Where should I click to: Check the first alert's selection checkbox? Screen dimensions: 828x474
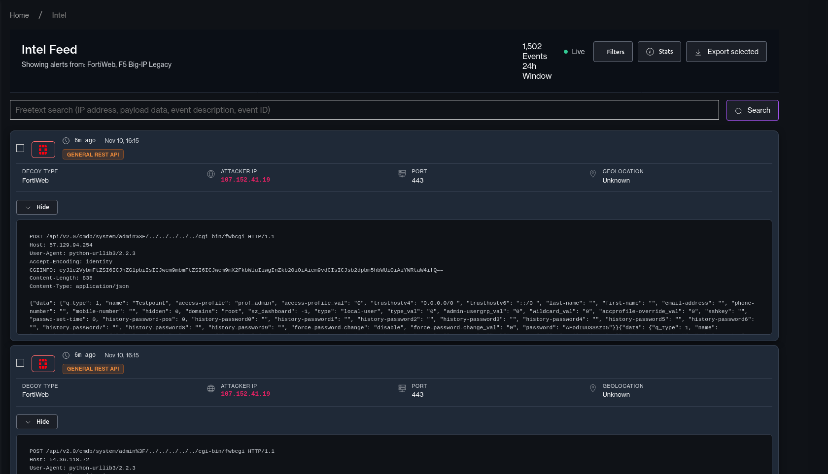[x=20, y=148]
